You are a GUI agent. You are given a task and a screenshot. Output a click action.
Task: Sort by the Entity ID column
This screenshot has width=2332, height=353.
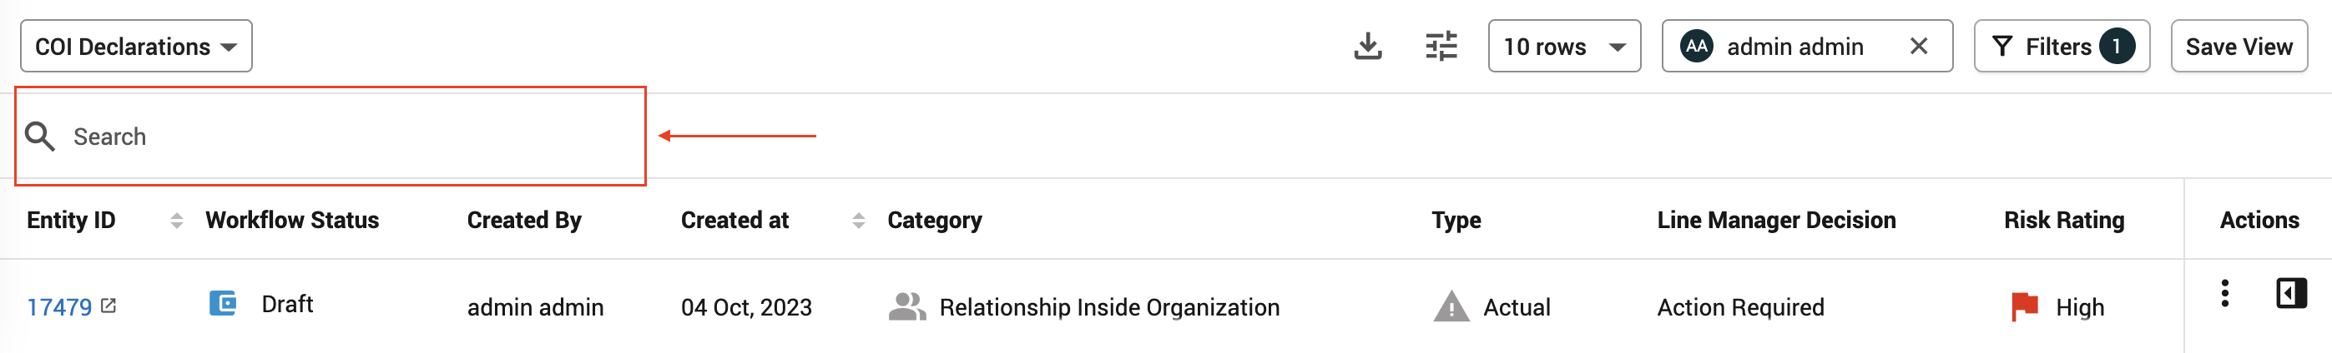pos(177,221)
